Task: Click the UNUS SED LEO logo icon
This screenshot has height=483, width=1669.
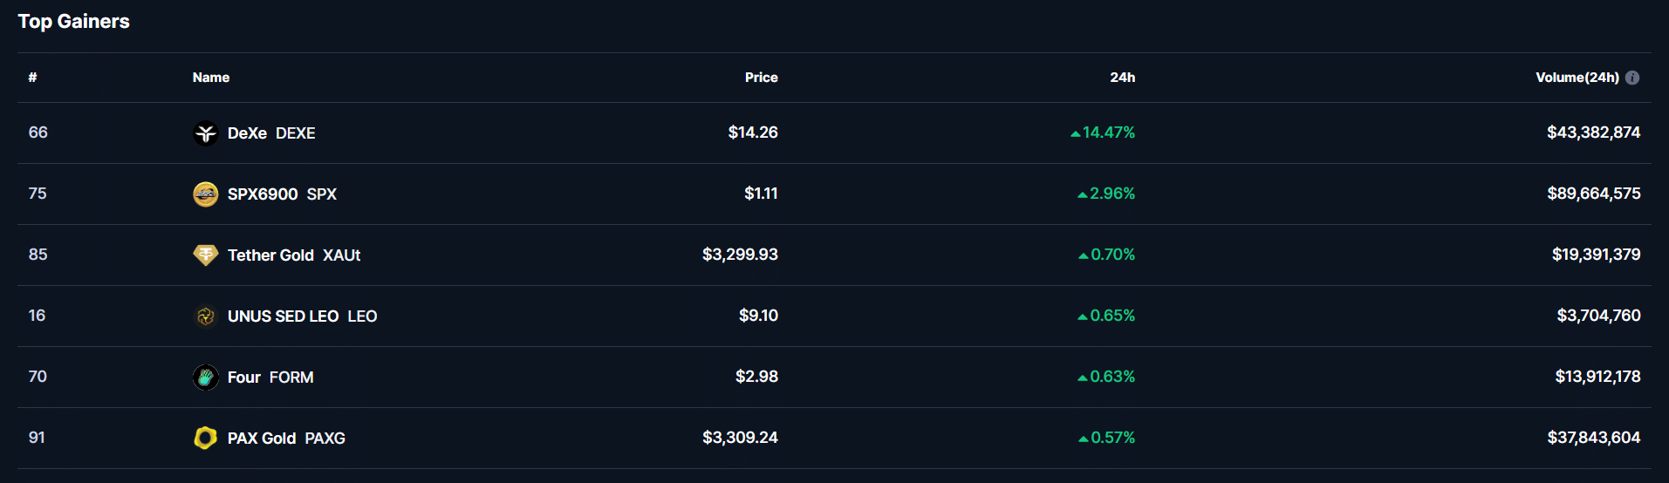Action: click(205, 316)
